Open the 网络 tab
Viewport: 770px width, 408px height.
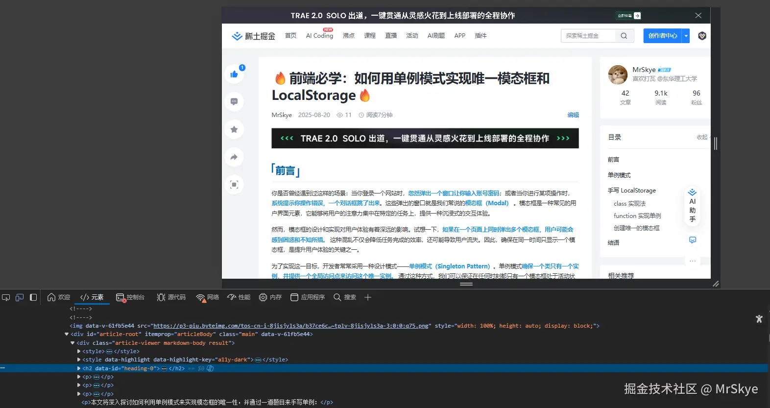208,297
